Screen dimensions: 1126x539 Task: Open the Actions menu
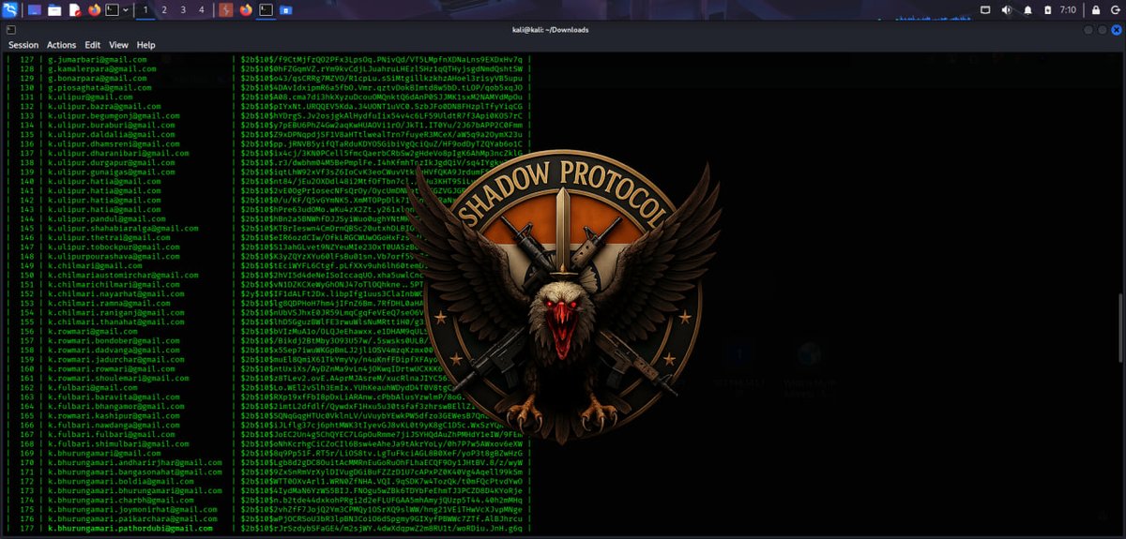[x=62, y=45]
